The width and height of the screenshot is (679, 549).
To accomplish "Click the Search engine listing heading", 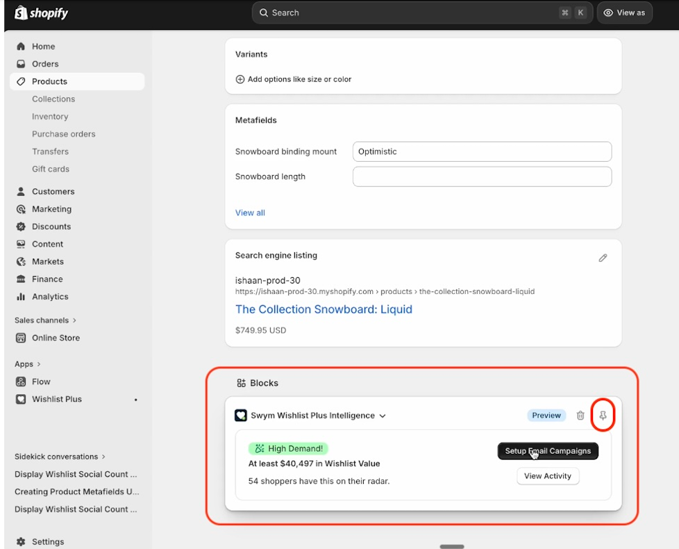I will coord(276,256).
